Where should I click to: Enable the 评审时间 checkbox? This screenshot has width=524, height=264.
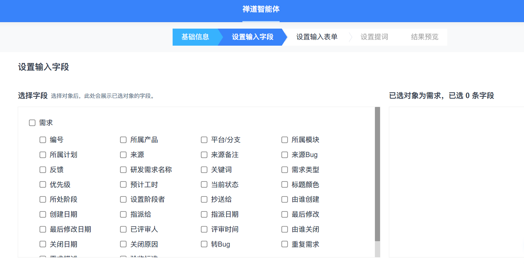(204, 229)
